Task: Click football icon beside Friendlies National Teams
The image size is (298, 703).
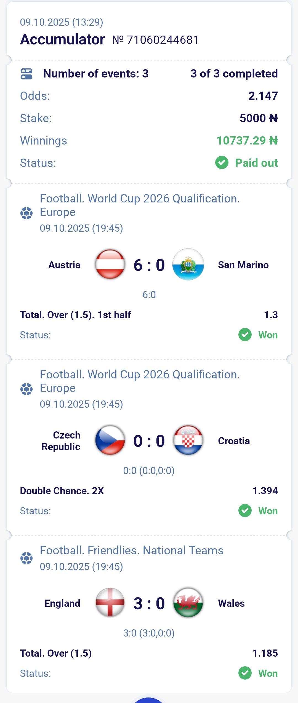Action: pyautogui.click(x=26, y=558)
